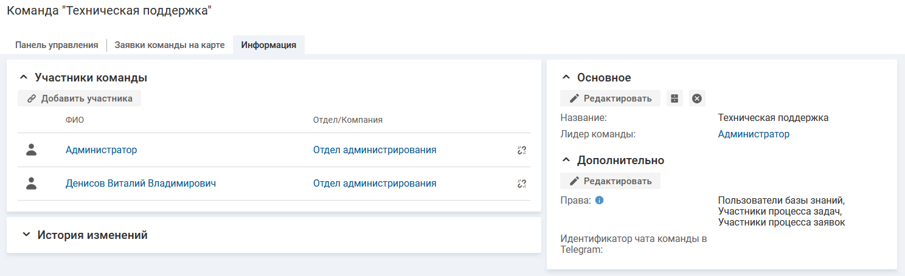Open the Денисов Виталий Владимирович profile link
The width and height of the screenshot is (905, 276).
(140, 184)
